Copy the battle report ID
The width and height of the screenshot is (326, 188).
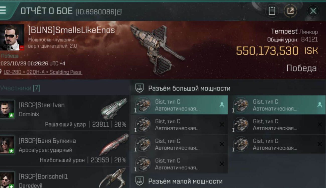pos(120,12)
